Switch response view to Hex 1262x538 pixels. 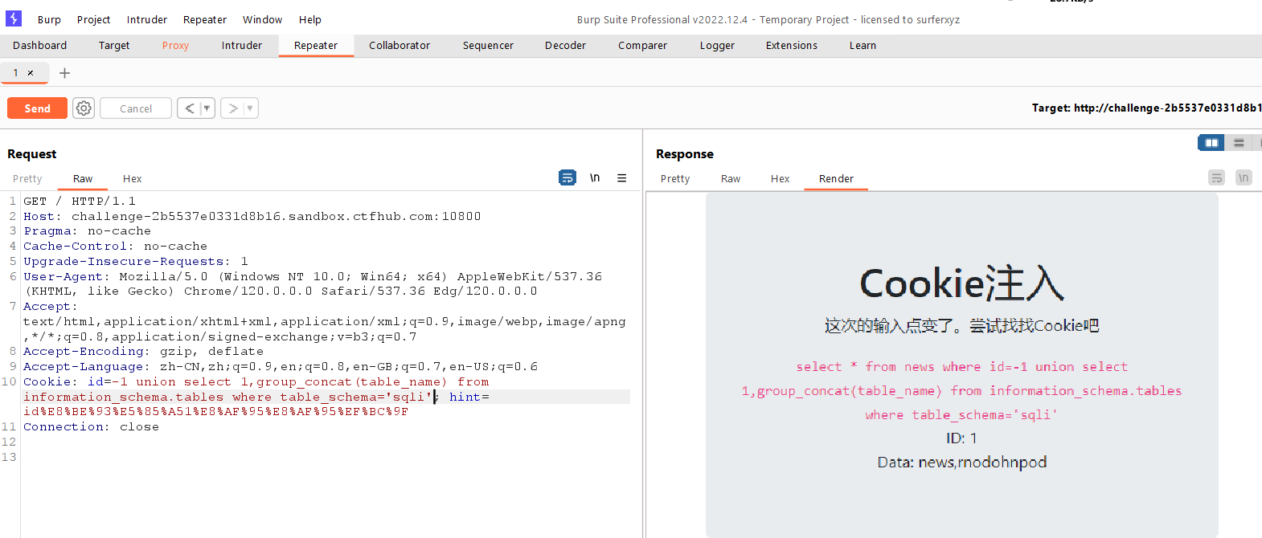(781, 178)
